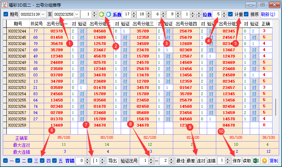This screenshot has height=167, width=282.
Task: Open settings with the gear icon
Action: [x=265, y=161]
